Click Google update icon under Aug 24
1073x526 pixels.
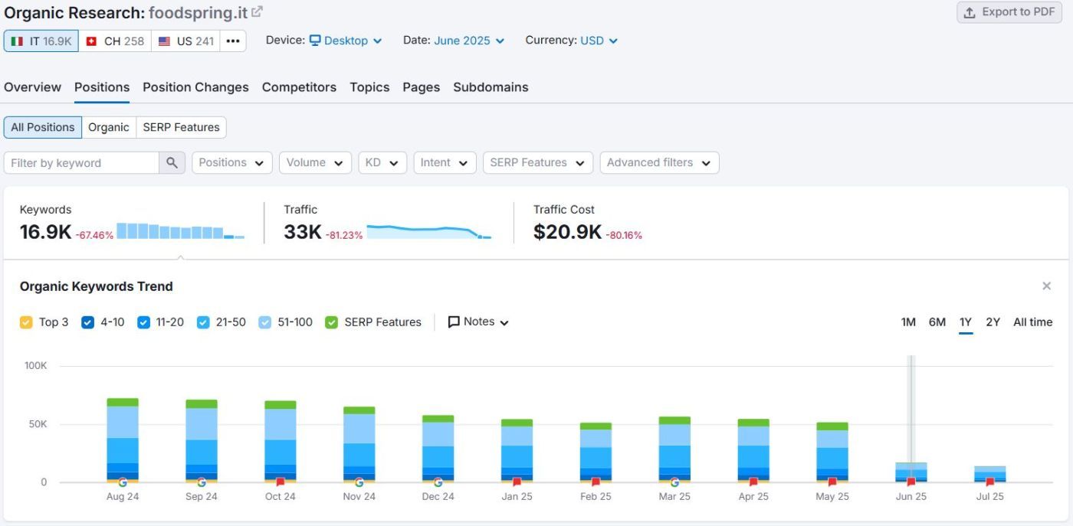click(x=123, y=482)
